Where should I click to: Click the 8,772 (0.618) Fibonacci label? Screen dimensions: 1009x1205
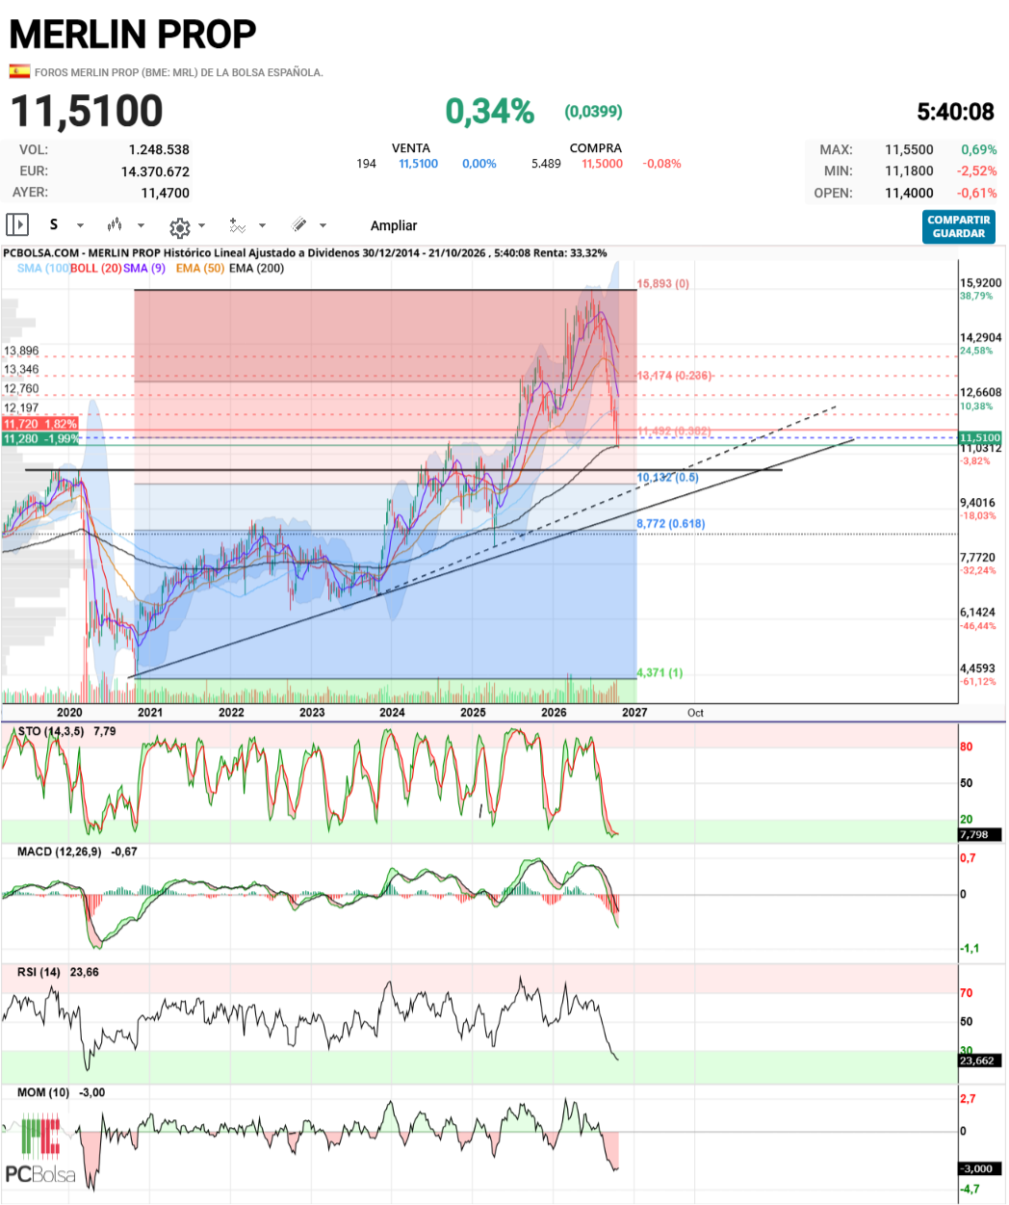pos(671,524)
